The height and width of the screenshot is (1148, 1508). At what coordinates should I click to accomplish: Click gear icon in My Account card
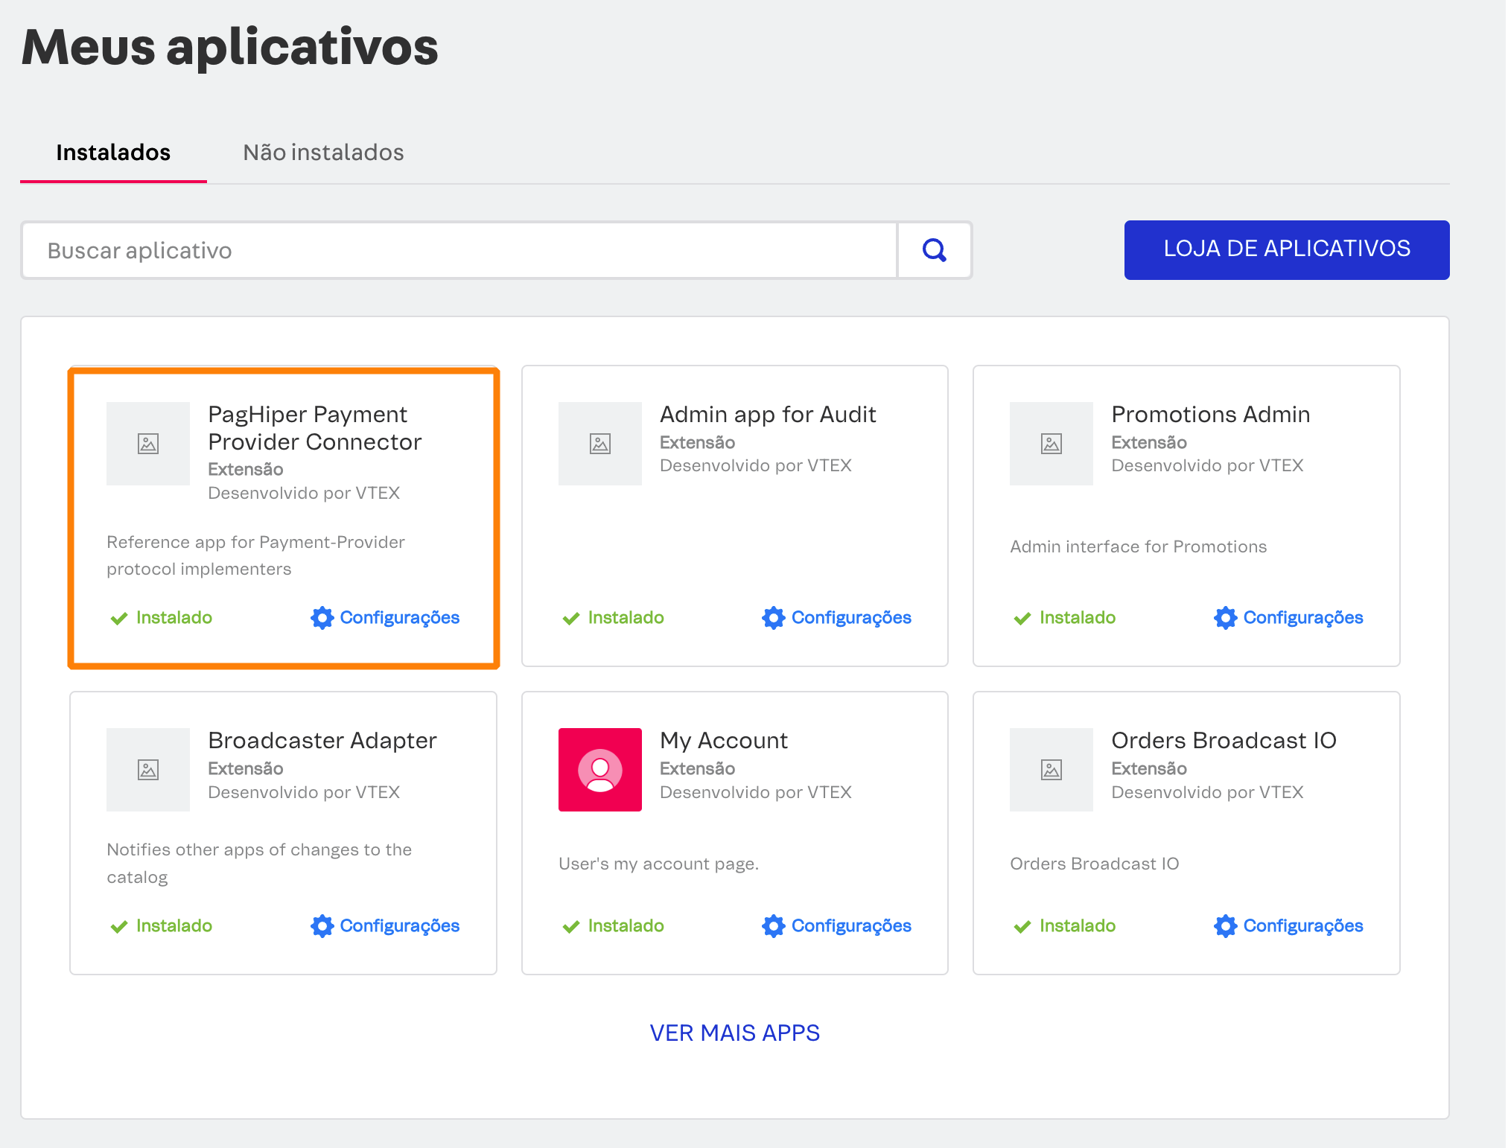(x=774, y=926)
